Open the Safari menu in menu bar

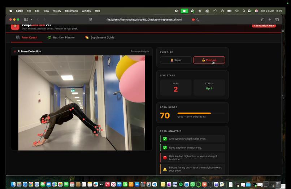[x=19, y=11]
